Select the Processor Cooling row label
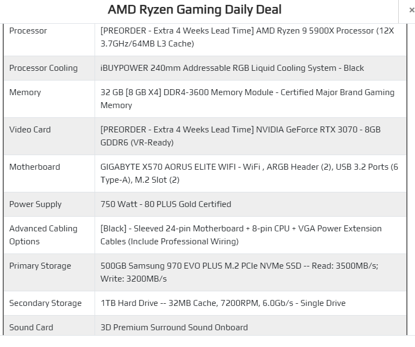This screenshot has width=415, height=347. pos(43,68)
